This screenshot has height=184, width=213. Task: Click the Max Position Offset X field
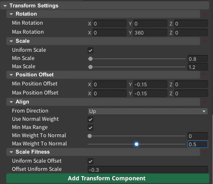109,93
